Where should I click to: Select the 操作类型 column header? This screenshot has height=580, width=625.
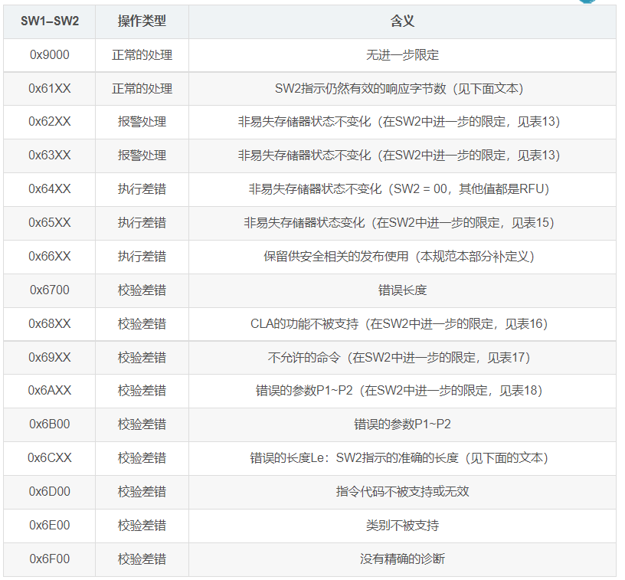(x=142, y=23)
